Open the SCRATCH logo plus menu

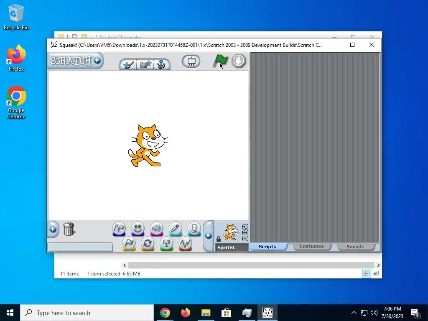tap(97, 61)
